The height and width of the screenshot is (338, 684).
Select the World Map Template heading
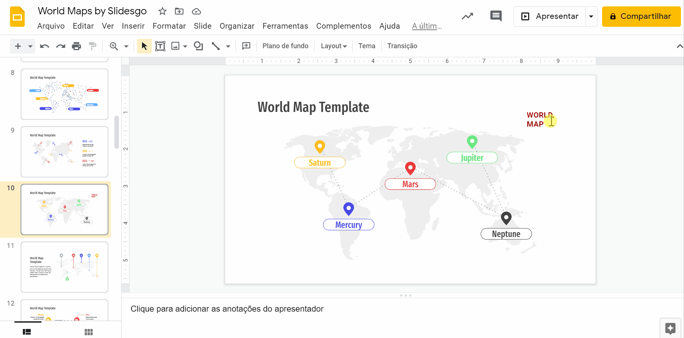(x=313, y=107)
